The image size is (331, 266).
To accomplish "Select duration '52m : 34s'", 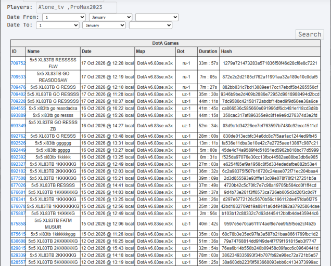I will coord(208,126).
